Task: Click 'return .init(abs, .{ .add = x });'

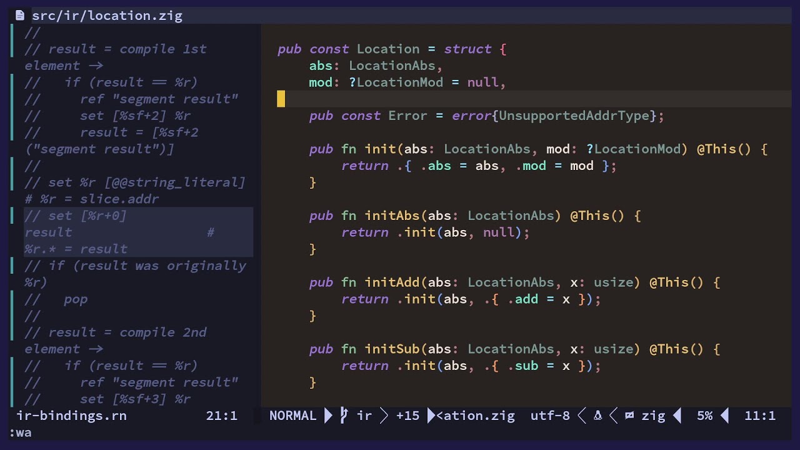Action: 471,299
